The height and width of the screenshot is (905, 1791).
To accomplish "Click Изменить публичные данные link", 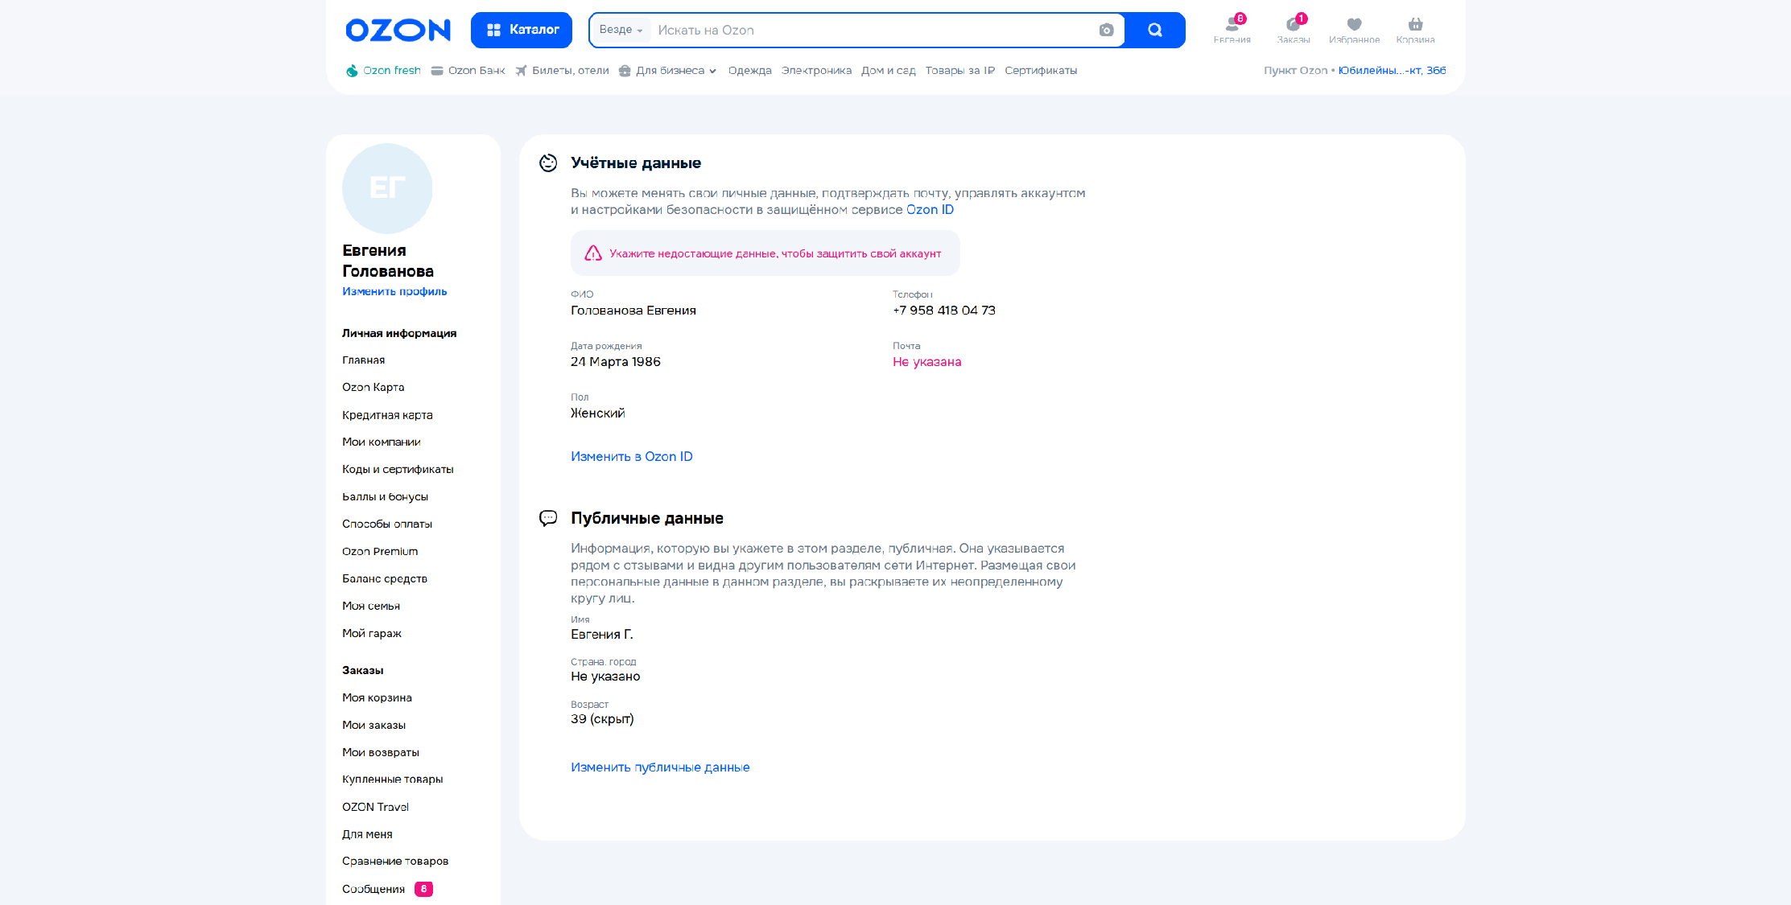I will click(x=659, y=767).
